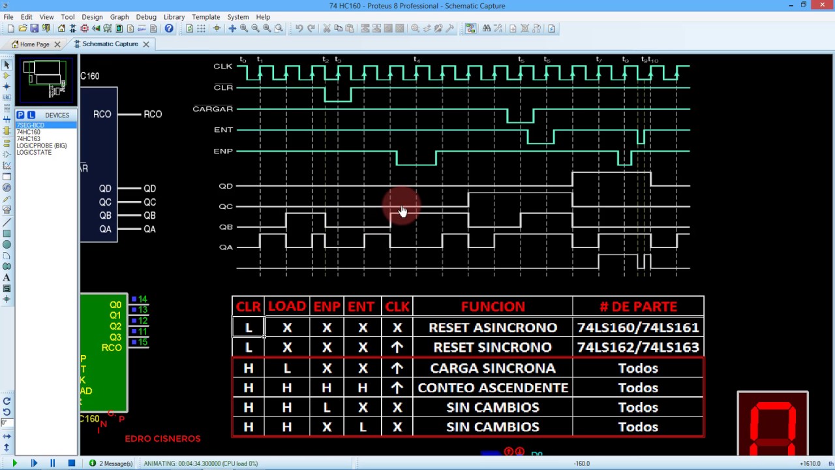Zoom in with magnifier plus icon
Screen dimensions: 835x470
243,29
